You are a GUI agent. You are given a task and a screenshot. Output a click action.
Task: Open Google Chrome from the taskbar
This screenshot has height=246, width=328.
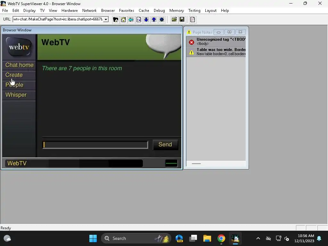pos(221,238)
